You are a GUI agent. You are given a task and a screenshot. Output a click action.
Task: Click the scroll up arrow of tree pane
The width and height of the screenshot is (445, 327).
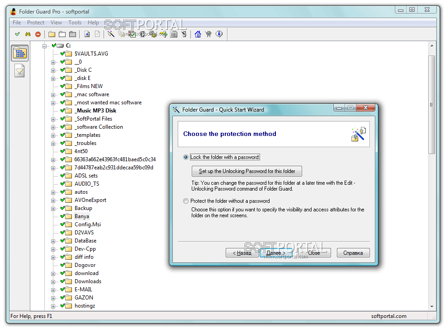coord(432,46)
